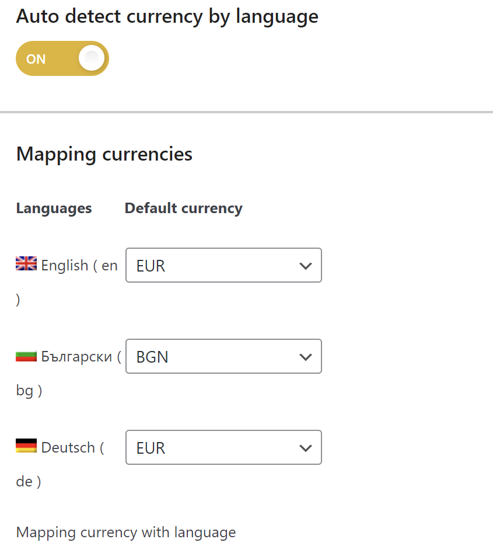The width and height of the screenshot is (493, 560).
Task: Click the chevron arrow in English currency box
Action: (305, 266)
